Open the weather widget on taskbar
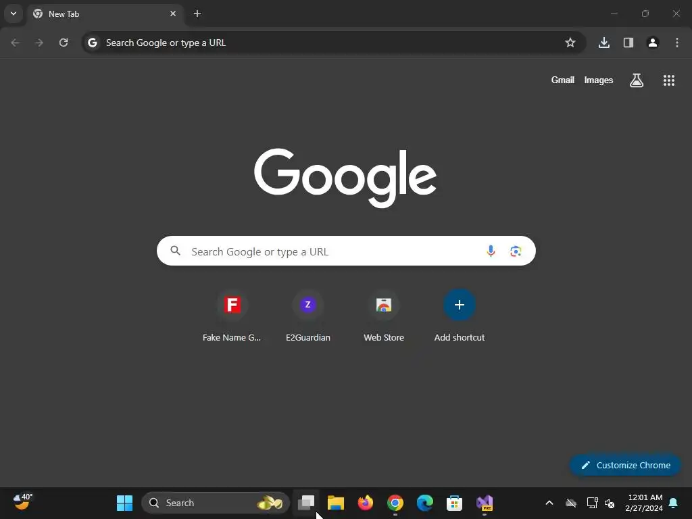Image resolution: width=692 pixels, height=519 pixels. coord(22,502)
